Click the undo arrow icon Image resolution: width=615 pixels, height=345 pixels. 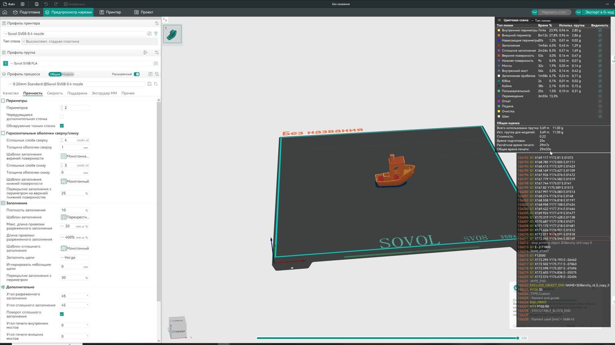pyautogui.click(x=46, y=4)
